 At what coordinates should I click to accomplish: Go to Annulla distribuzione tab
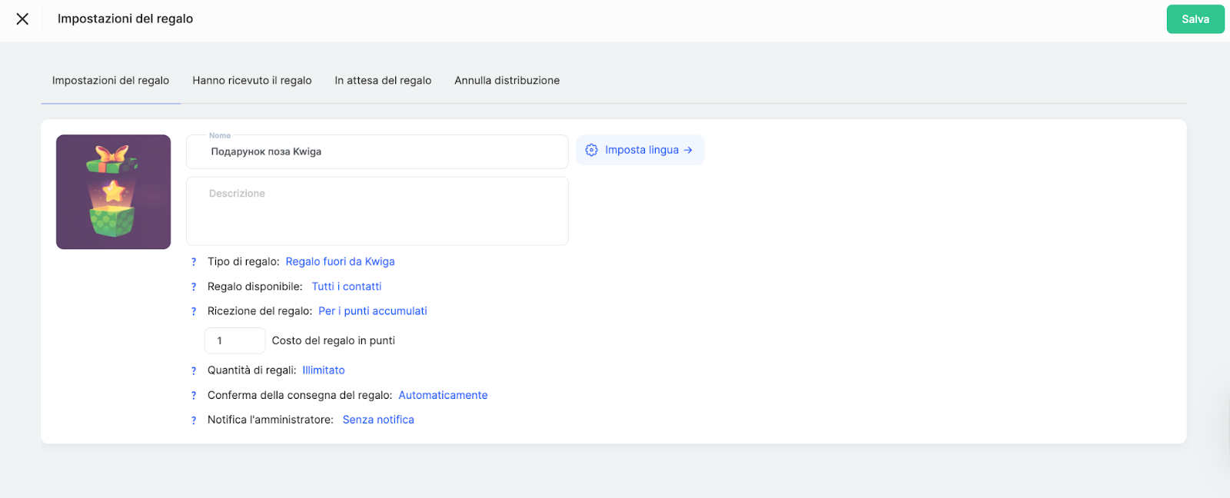[x=507, y=81]
